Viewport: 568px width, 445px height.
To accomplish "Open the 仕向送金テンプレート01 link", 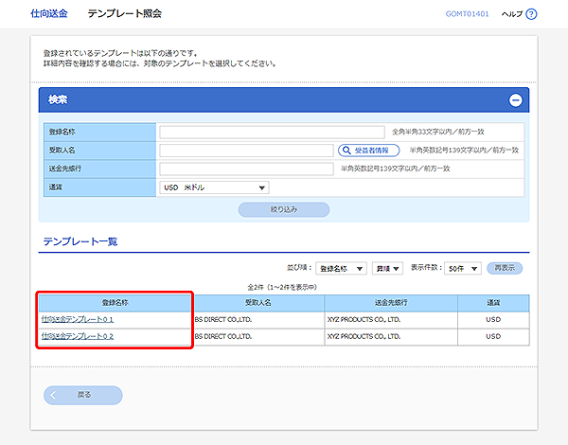I will click(x=78, y=320).
